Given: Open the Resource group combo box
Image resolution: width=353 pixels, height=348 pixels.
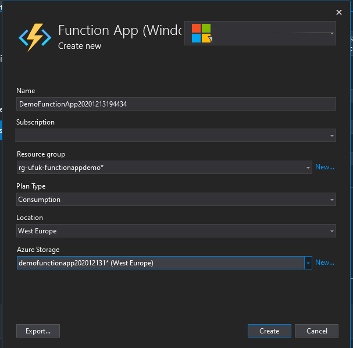Looking at the screenshot, I should point(165,168).
